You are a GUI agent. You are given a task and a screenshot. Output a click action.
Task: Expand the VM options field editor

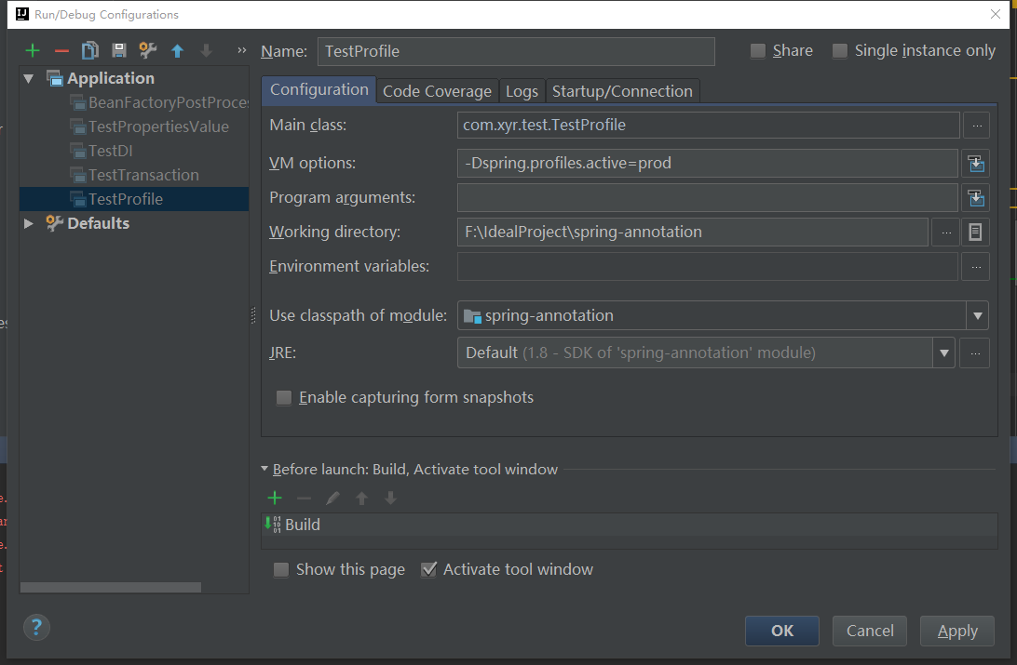click(975, 164)
